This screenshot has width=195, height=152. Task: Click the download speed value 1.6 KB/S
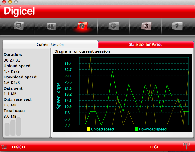(12, 83)
